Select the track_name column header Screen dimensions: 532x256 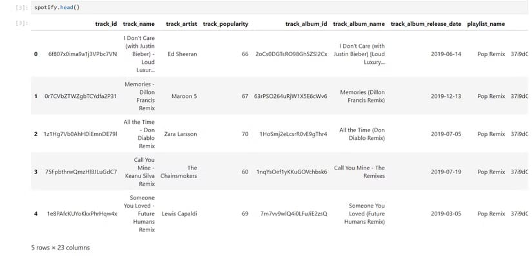pos(139,24)
